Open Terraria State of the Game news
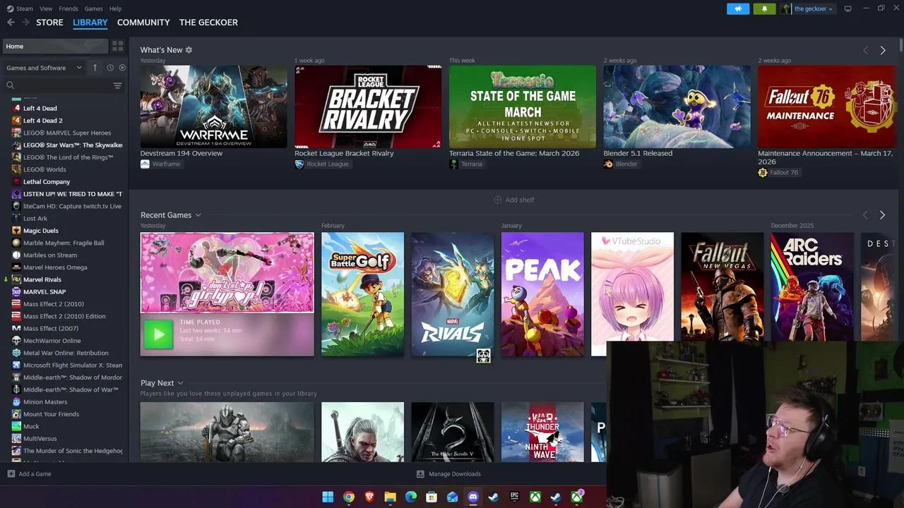 tap(523, 107)
